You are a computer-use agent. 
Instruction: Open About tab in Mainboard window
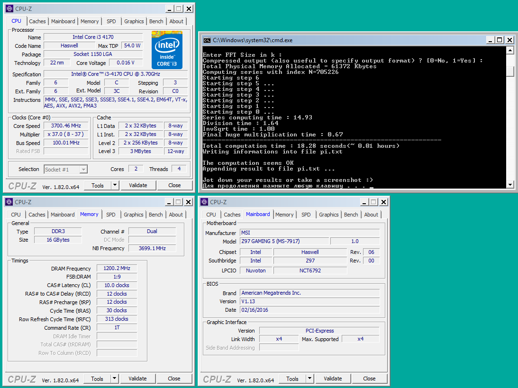point(371,214)
